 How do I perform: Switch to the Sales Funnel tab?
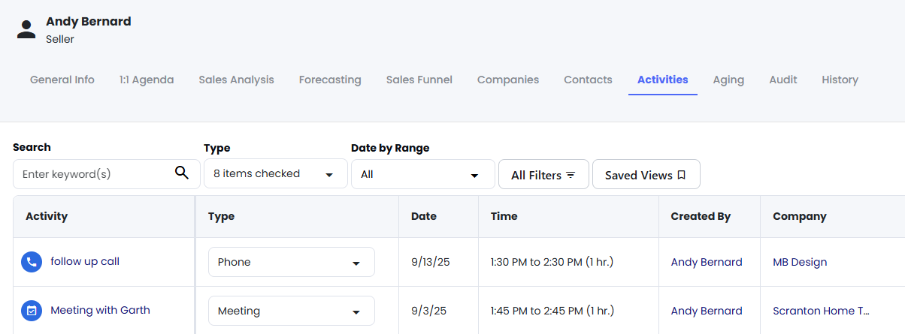(x=419, y=80)
